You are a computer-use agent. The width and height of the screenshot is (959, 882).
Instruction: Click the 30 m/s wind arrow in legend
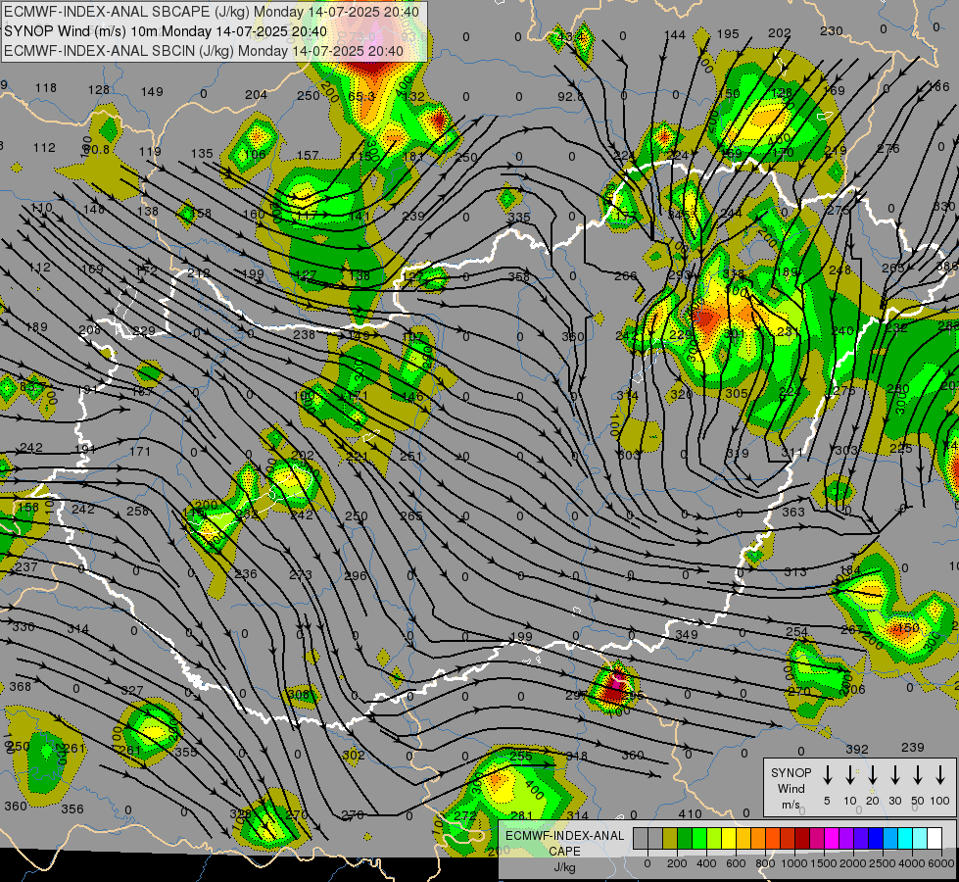click(894, 775)
